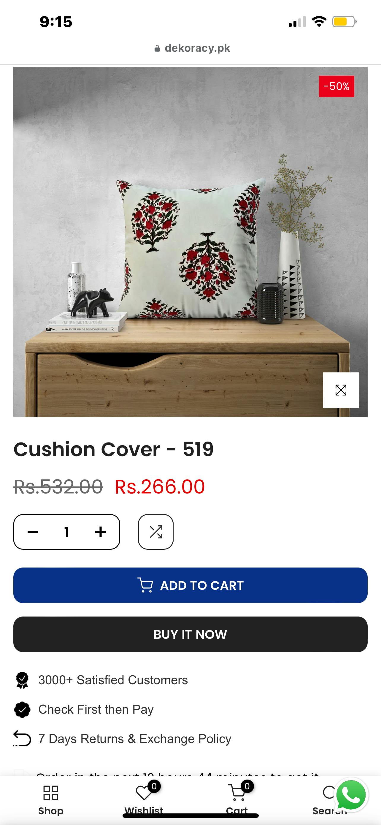The image size is (381, 825).
Task: Increase quantity with plus button
Action: point(101,532)
